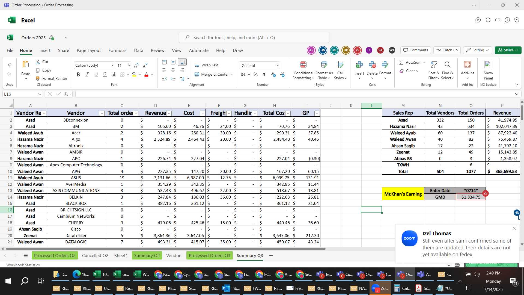Center text horizontally with the align center icon
Viewport: 524px width, 295px height.
click(x=173, y=70)
